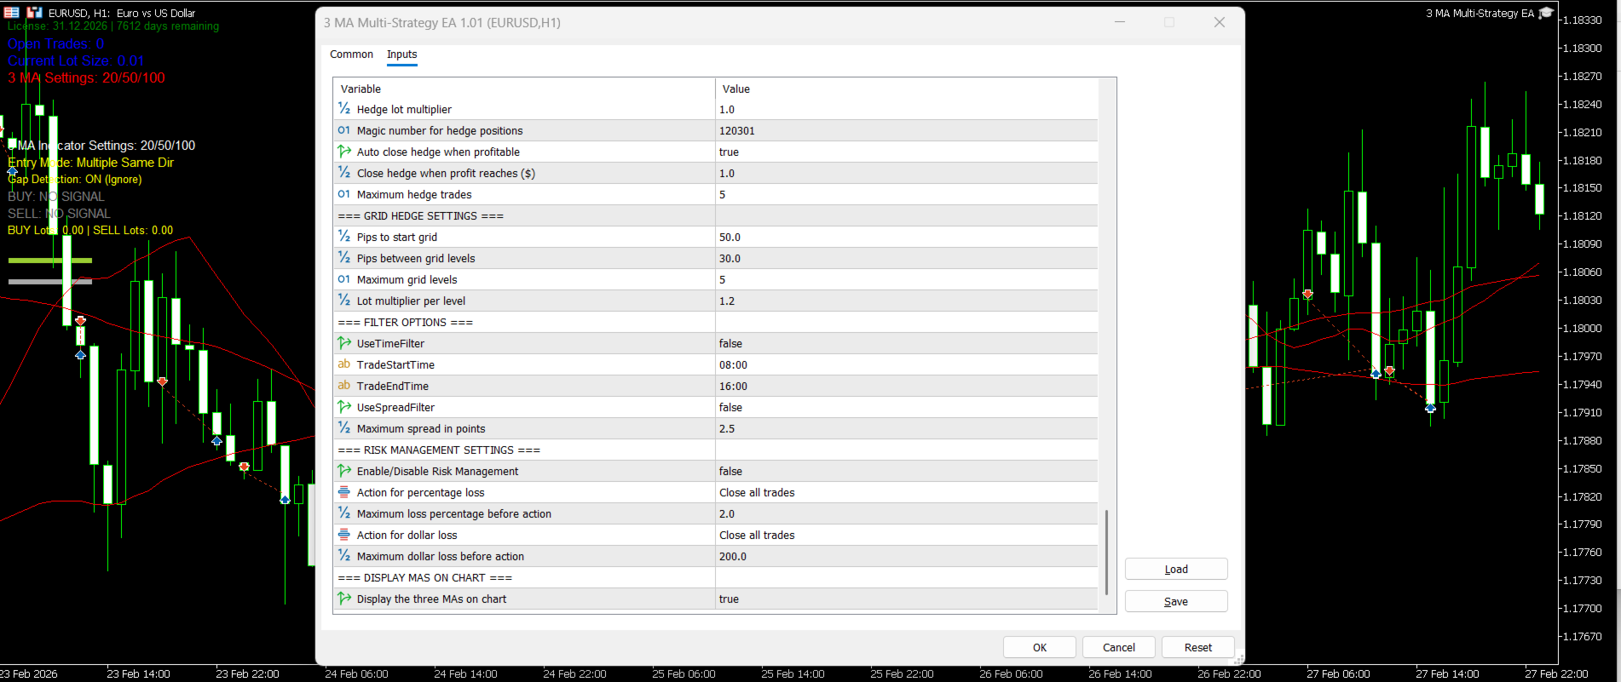Toggle Display the three MAs on chart value
Screen dimensions: 1621x682
tap(907, 599)
